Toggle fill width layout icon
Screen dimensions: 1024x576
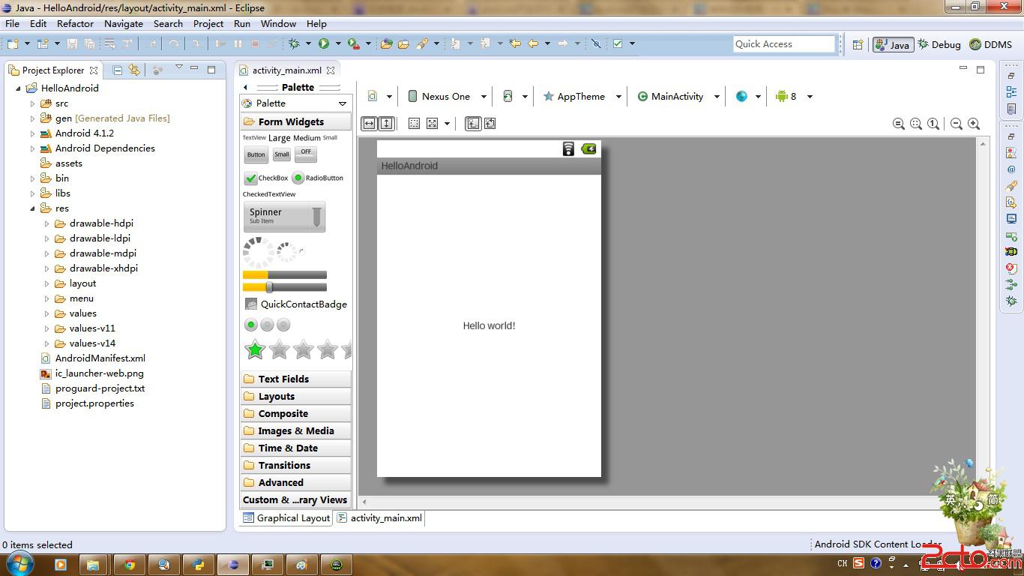tap(369, 124)
